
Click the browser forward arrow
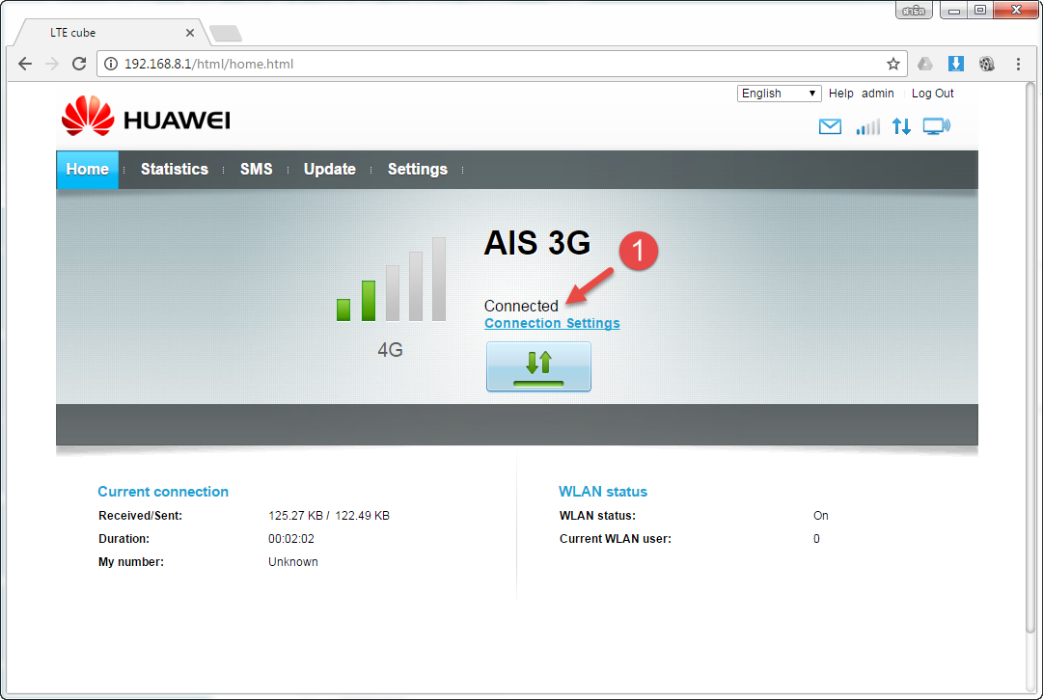(52, 64)
